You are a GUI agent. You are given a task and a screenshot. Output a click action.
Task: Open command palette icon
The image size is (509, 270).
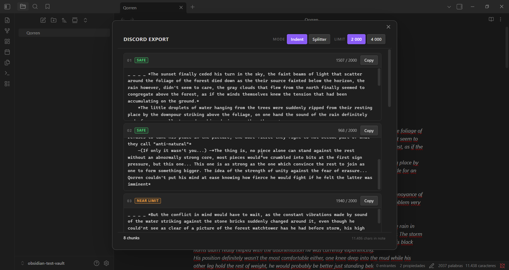coord(7,73)
